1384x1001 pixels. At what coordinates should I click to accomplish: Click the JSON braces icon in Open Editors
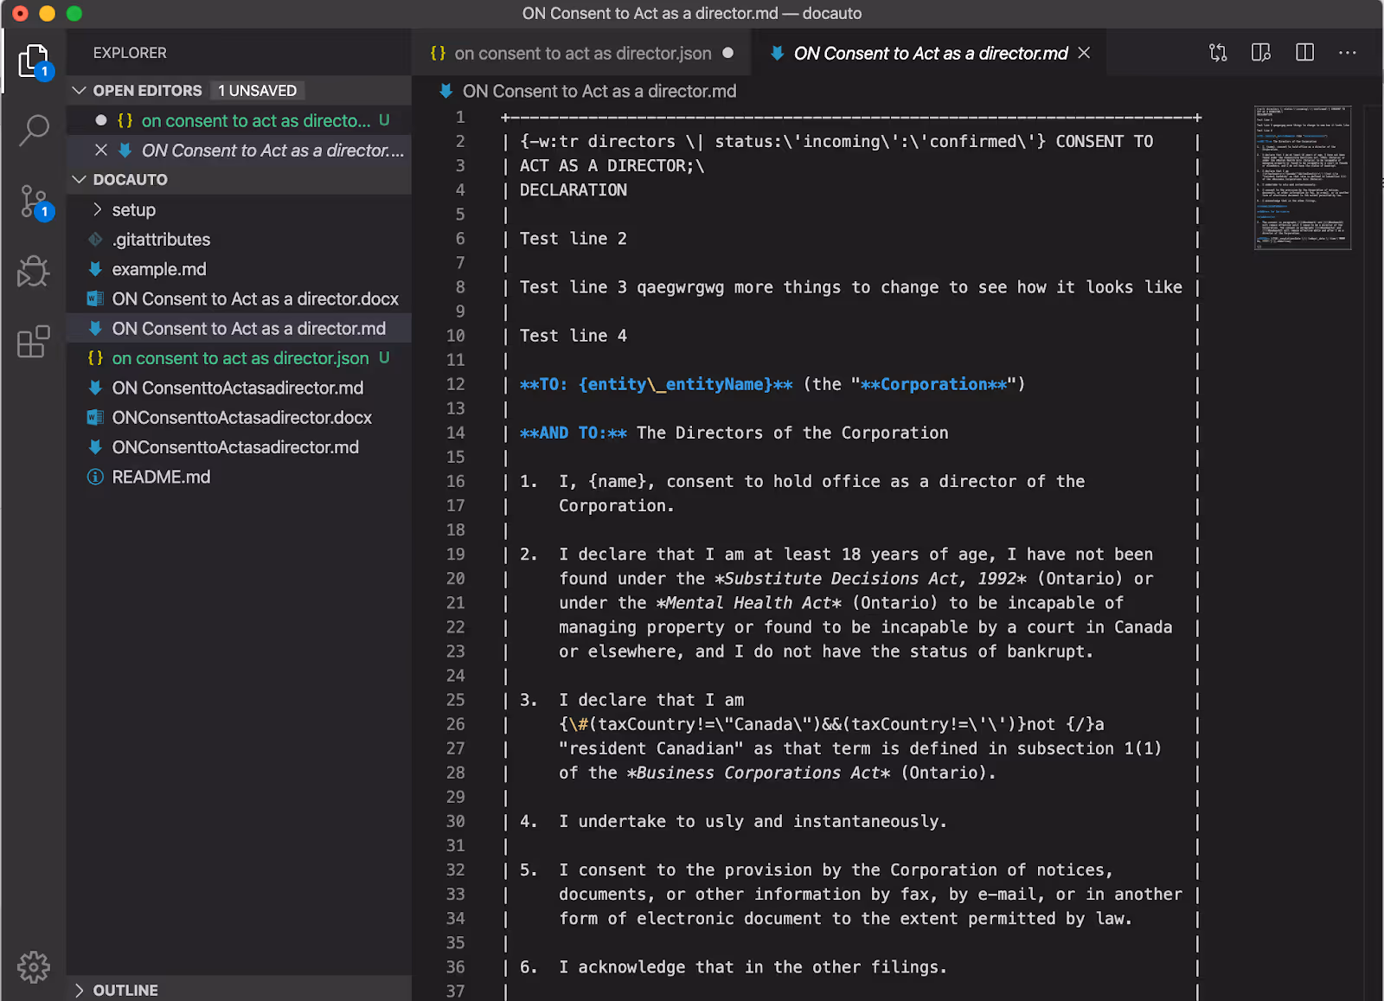pos(125,121)
